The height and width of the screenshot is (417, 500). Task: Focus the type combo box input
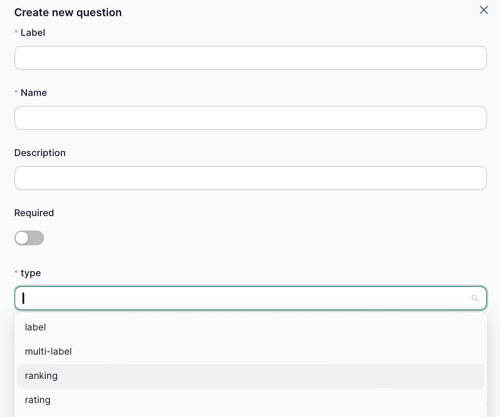[242, 298]
